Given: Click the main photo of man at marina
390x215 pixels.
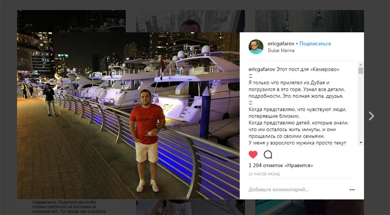Looking at the screenshot, I should pos(128,116).
